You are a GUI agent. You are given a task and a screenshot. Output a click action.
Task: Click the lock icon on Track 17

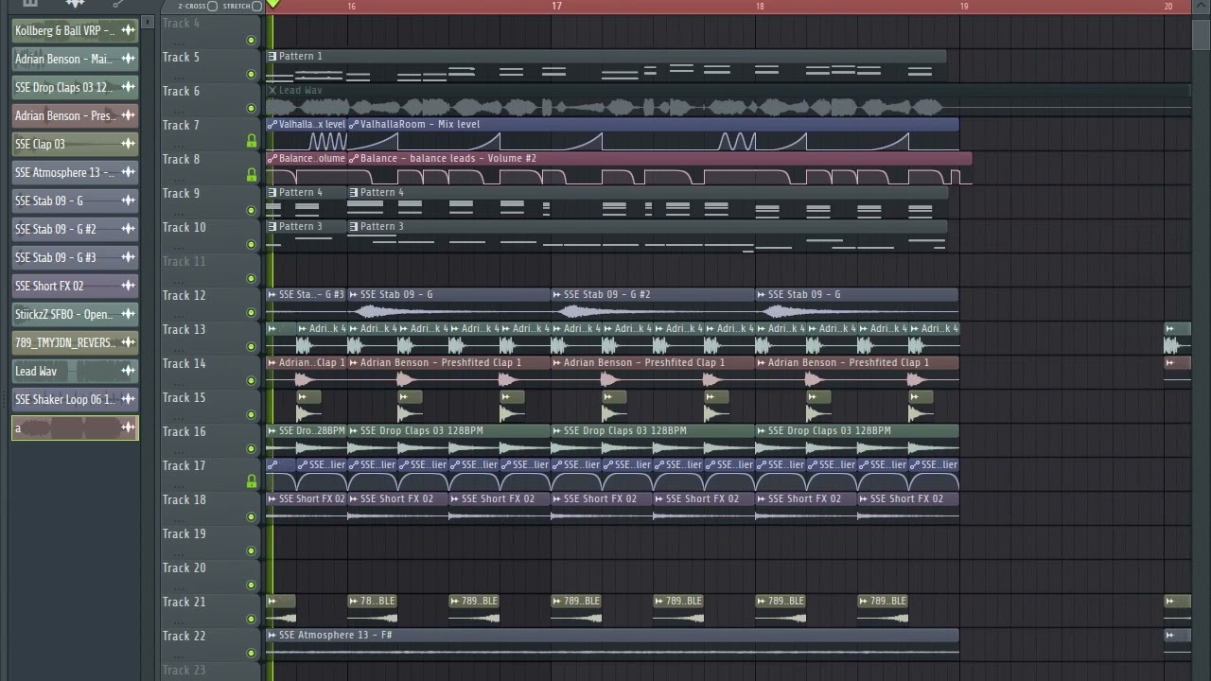click(251, 481)
